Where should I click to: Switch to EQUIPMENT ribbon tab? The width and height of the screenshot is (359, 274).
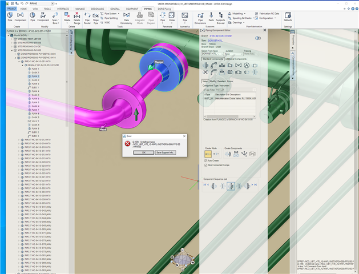coord(132,9)
